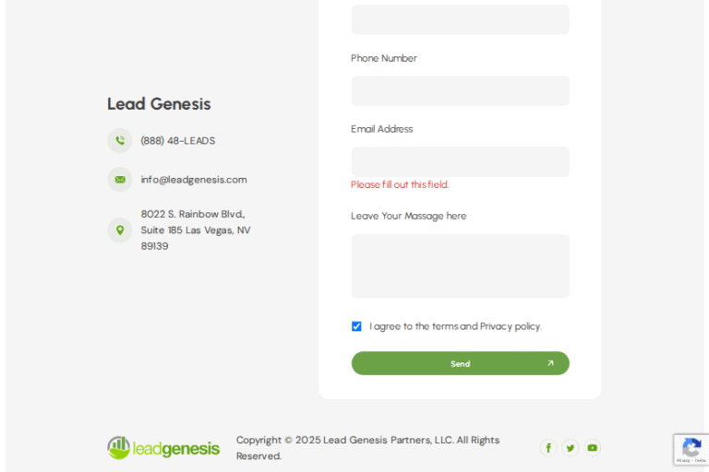
Task: Click the Lead Genesis footer logo
Action: point(163,448)
